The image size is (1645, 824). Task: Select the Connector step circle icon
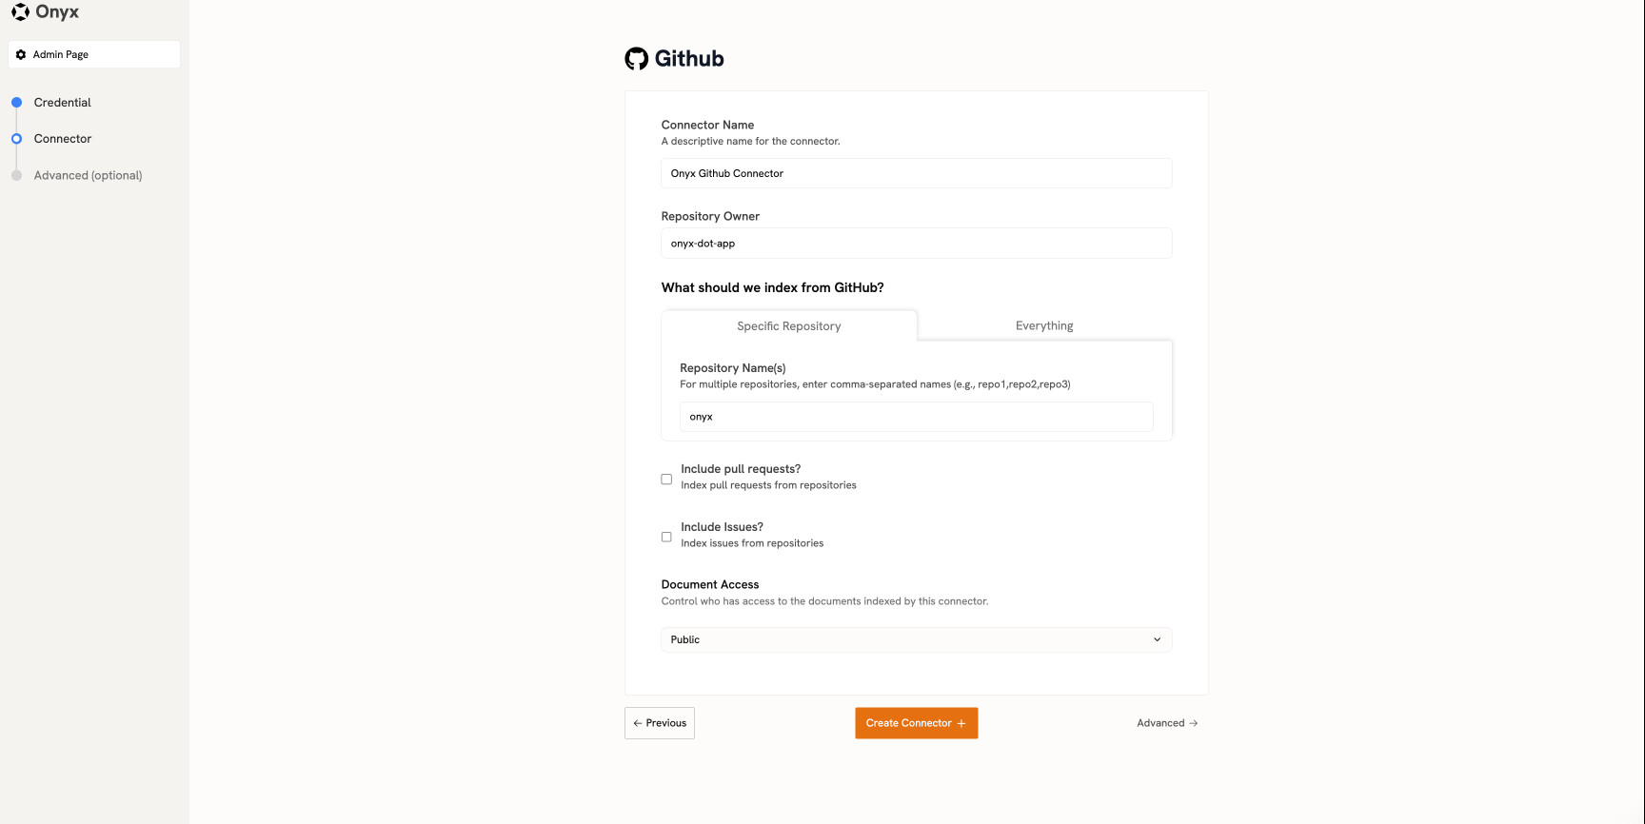(x=16, y=138)
